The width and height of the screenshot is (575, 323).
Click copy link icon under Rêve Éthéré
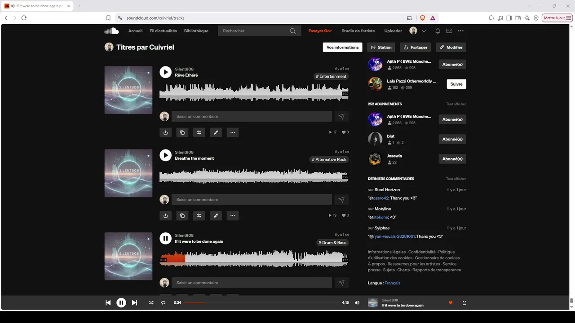tap(182, 132)
